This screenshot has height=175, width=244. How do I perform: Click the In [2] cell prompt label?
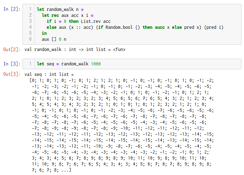pos(12,9)
